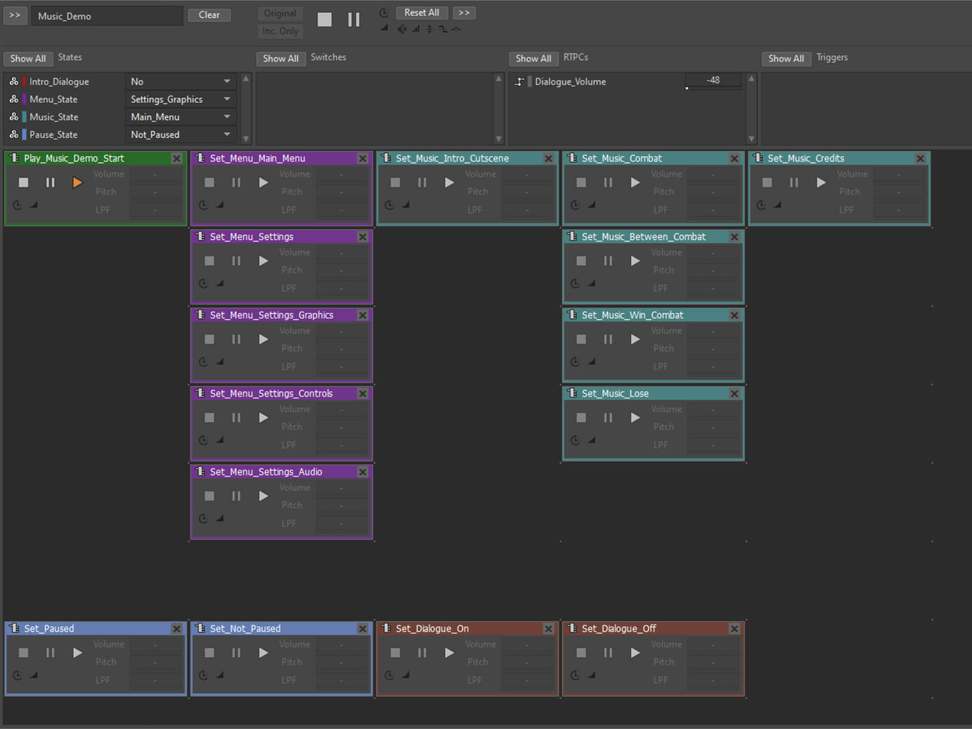Click the Switches list scroll-up arrow
The height and width of the screenshot is (729, 972).
coord(499,78)
